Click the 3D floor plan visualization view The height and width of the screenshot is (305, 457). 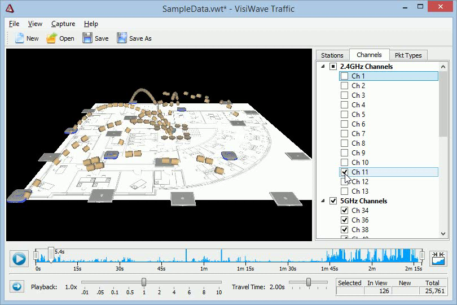click(x=159, y=145)
